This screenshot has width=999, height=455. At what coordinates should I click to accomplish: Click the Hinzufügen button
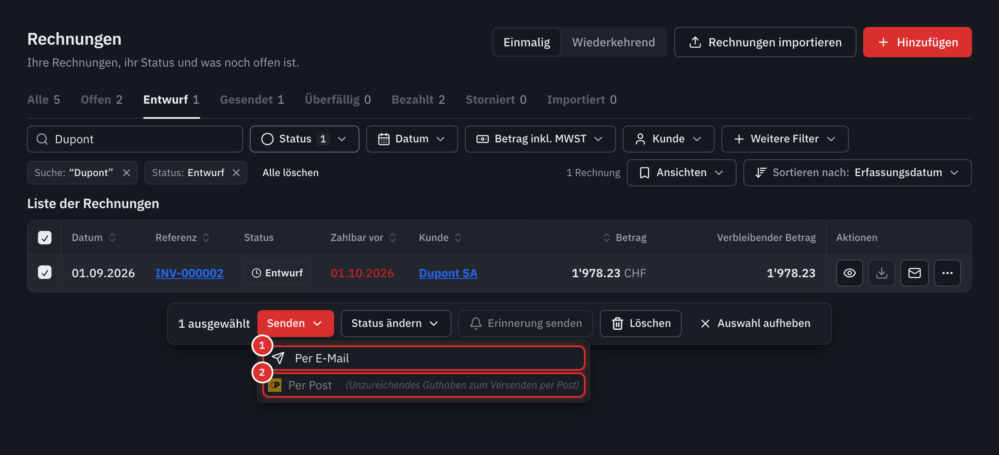pyautogui.click(x=917, y=42)
